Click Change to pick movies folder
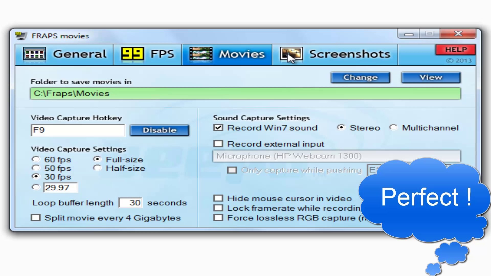This screenshot has height=276, width=491. [x=360, y=77]
